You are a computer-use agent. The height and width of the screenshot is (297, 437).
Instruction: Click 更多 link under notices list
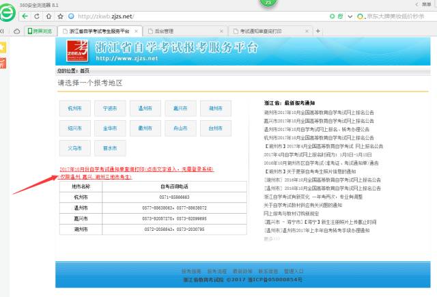pyautogui.click(x=268, y=239)
